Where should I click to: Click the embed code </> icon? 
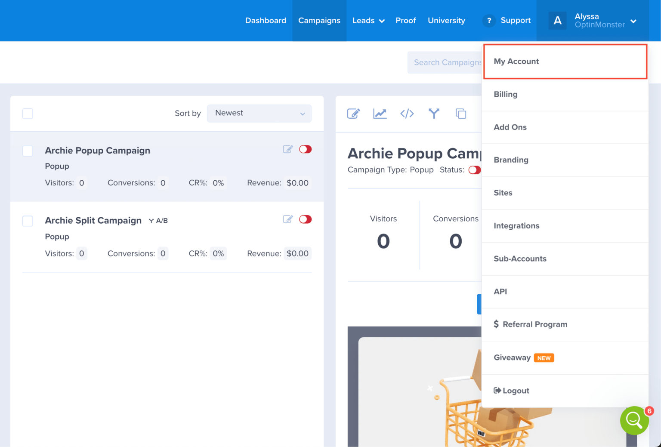[407, 113]
